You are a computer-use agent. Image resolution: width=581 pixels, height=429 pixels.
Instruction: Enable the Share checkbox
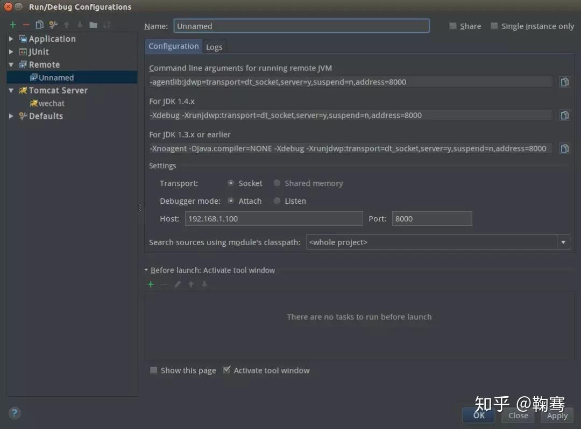click(x=452, y=26)
